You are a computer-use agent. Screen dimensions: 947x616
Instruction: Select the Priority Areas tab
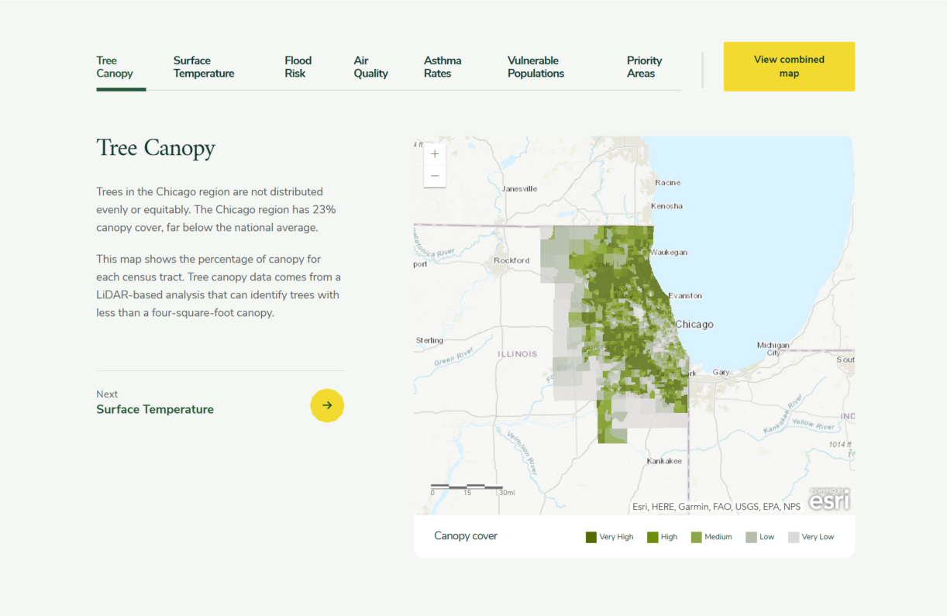point(644,67)
